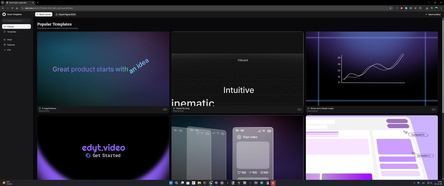Screen dimensions: 444x186
Task: Click the browser back arrow
Action: 3,8
